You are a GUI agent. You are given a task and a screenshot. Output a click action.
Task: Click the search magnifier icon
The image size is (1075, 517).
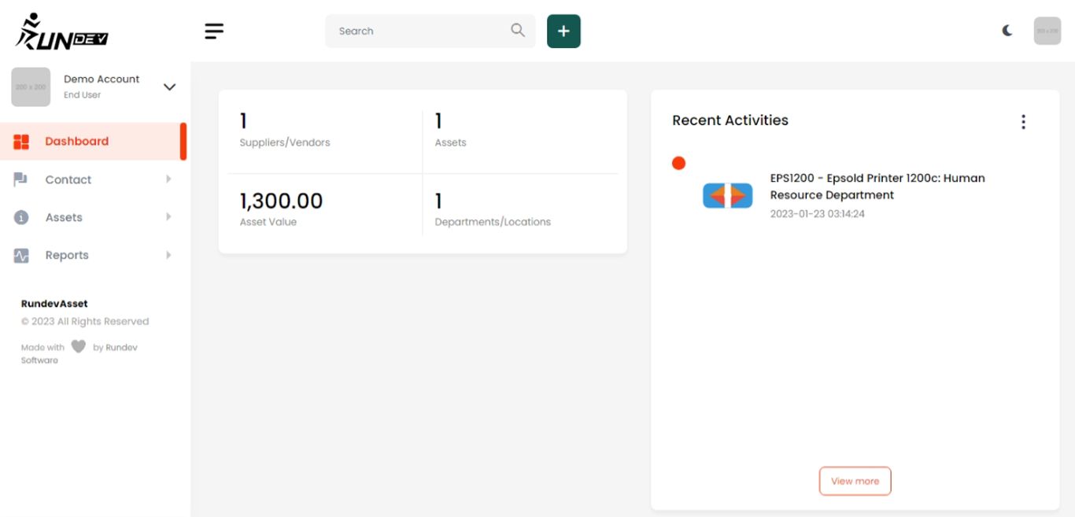point(517,30)
